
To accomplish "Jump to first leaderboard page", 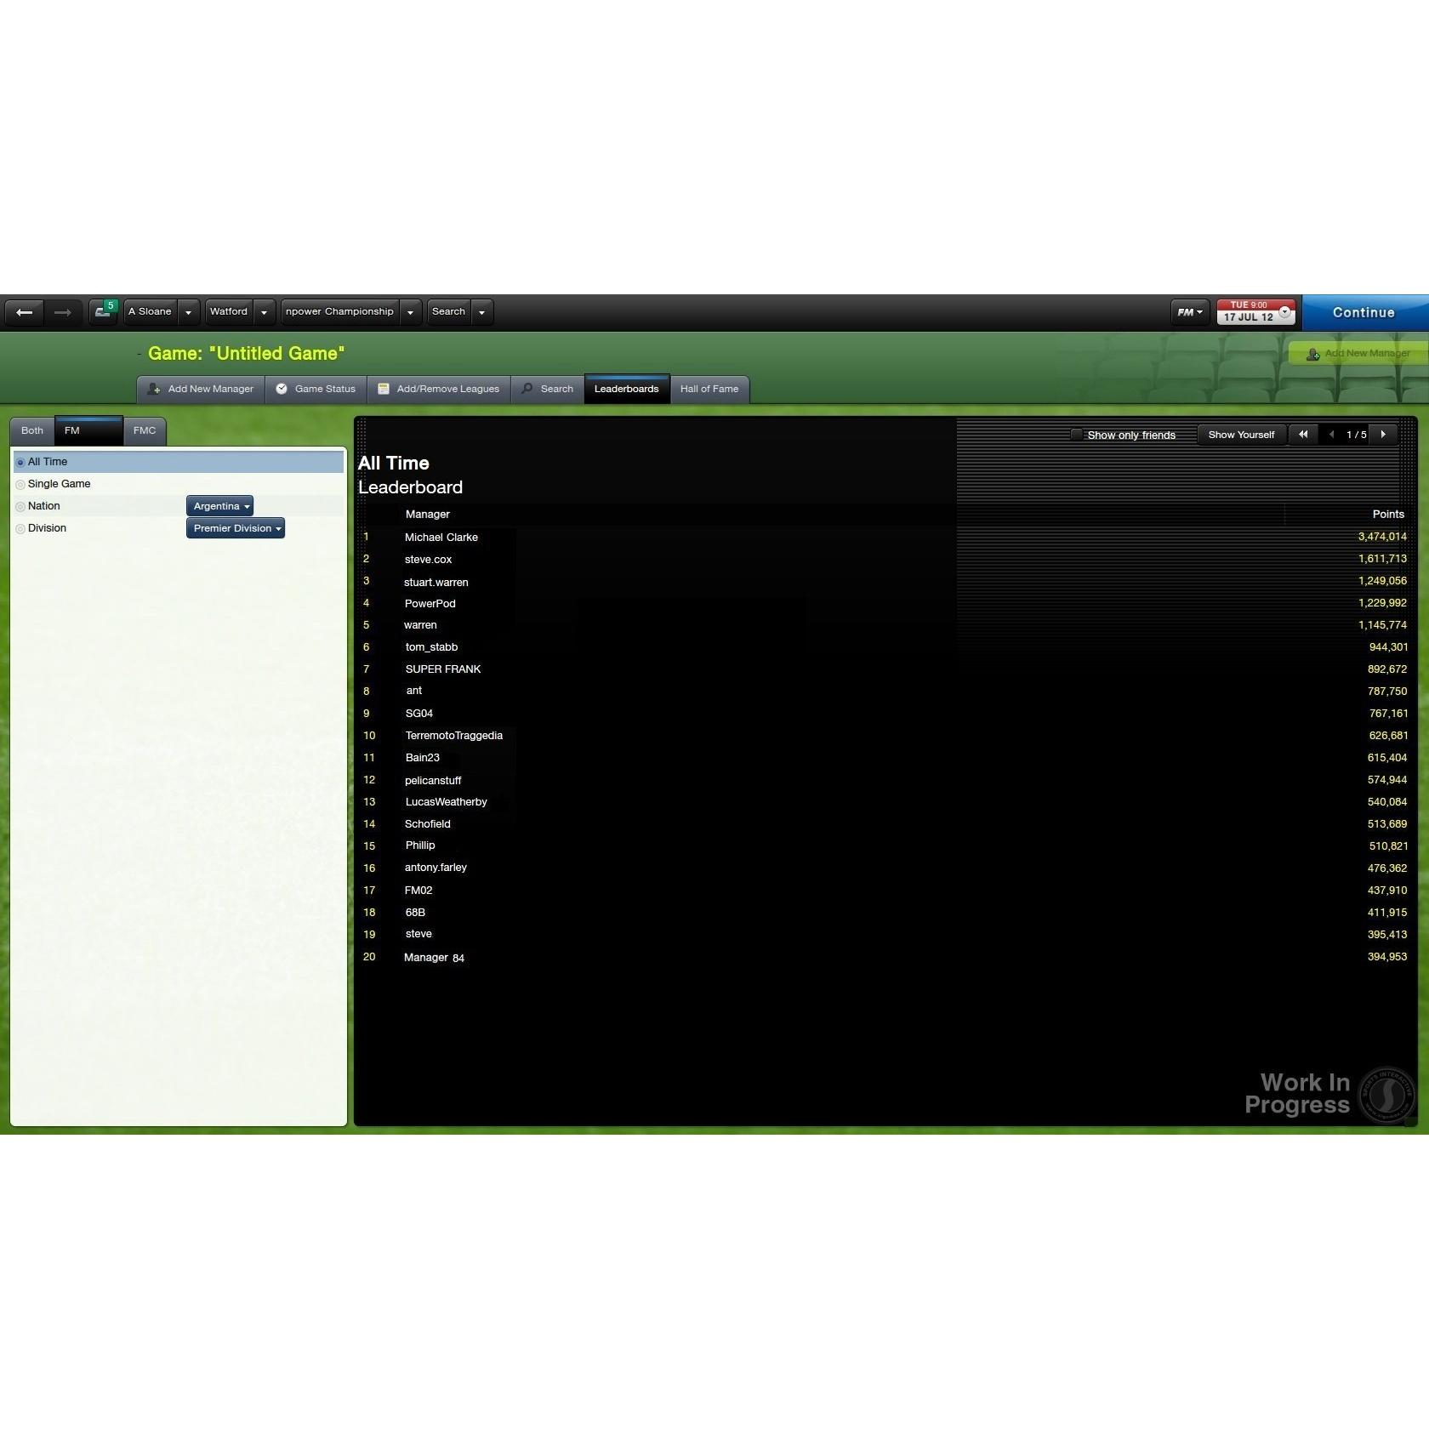I will click(x=1303, y=435).
